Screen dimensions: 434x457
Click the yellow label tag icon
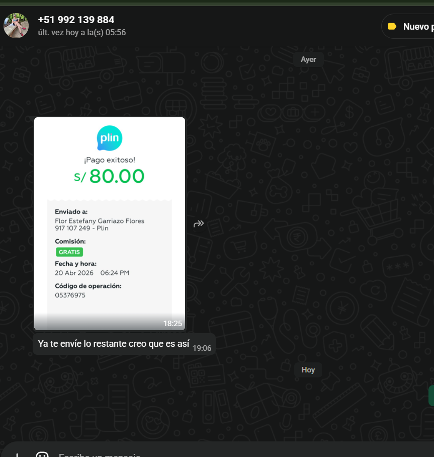point(392,27)
